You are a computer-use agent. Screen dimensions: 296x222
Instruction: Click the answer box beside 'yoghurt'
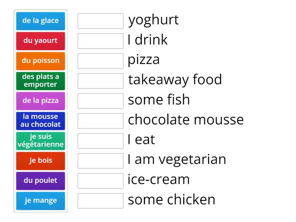pos(100,21)
